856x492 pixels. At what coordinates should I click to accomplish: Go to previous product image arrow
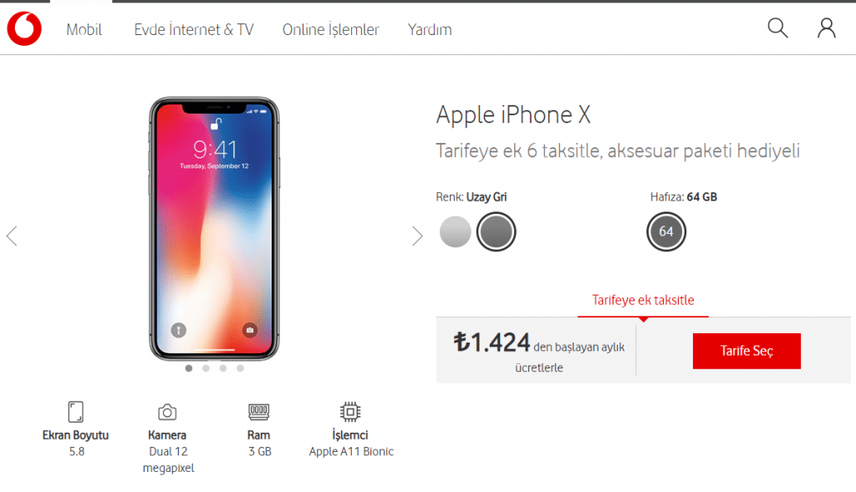pos(12,236)
